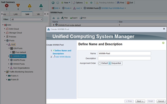Image resolution: width=167 pixels, height=104 pixels.
Task: Click the Find toolbar button
Action: point(121,3)
